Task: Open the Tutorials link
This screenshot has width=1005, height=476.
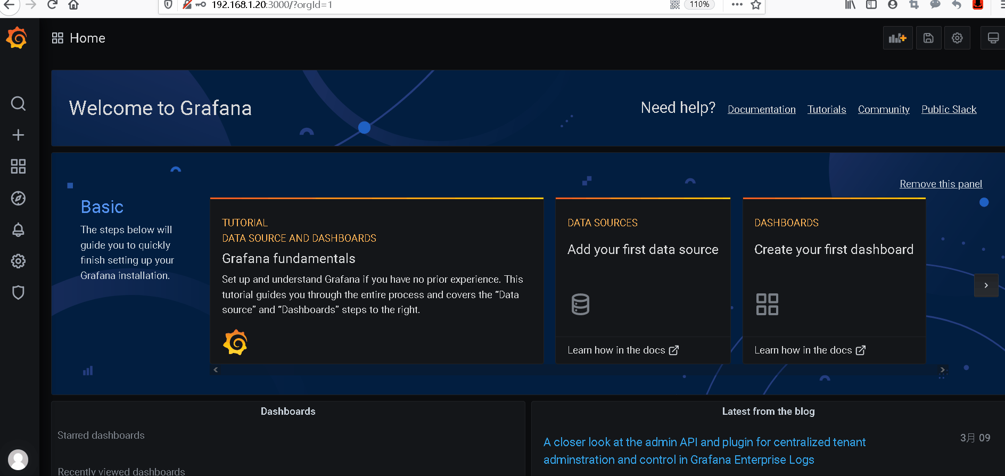Action: click(827, 109)
